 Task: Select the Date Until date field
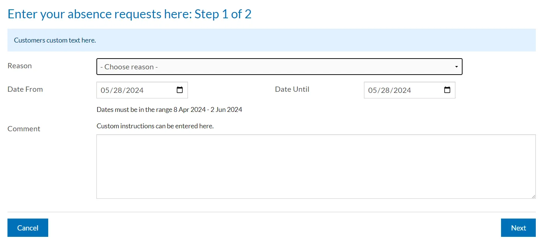(410, 90)
